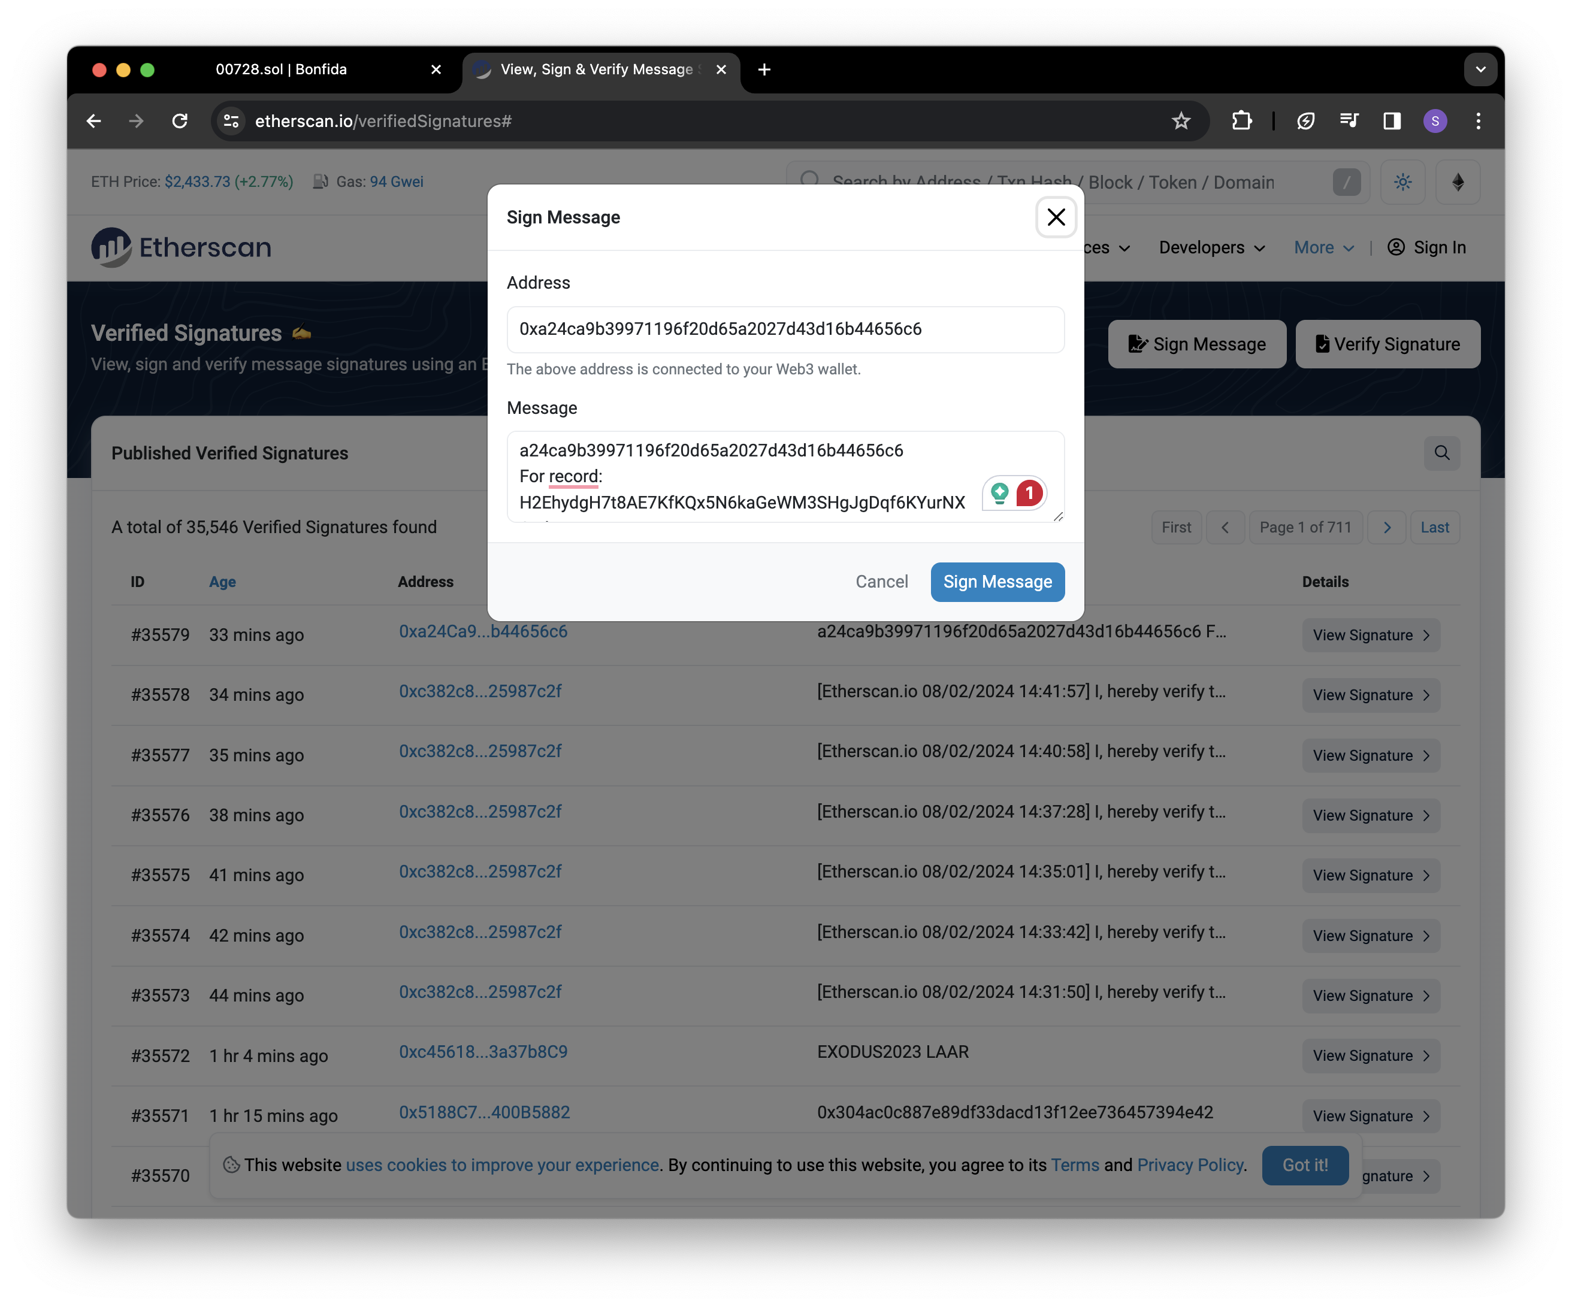Switch to the 00728.sol Bonfida tab
The width and height of the screenshot is (1572, 1307).
pyautogui.click(x=282, y=69)
